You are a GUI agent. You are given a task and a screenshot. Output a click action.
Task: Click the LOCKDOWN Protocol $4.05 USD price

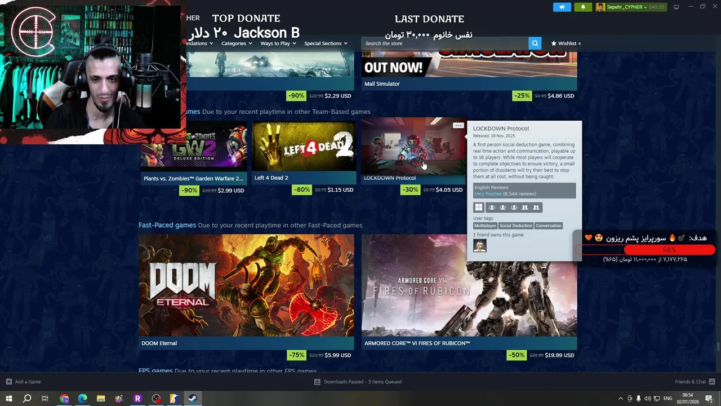coord(449,190)
